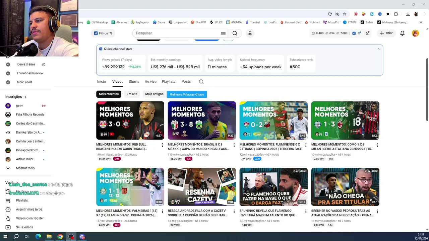Click the Criar button
This screenshot has width=429, height=241.
pyautogui.click(x=386, y=33)
